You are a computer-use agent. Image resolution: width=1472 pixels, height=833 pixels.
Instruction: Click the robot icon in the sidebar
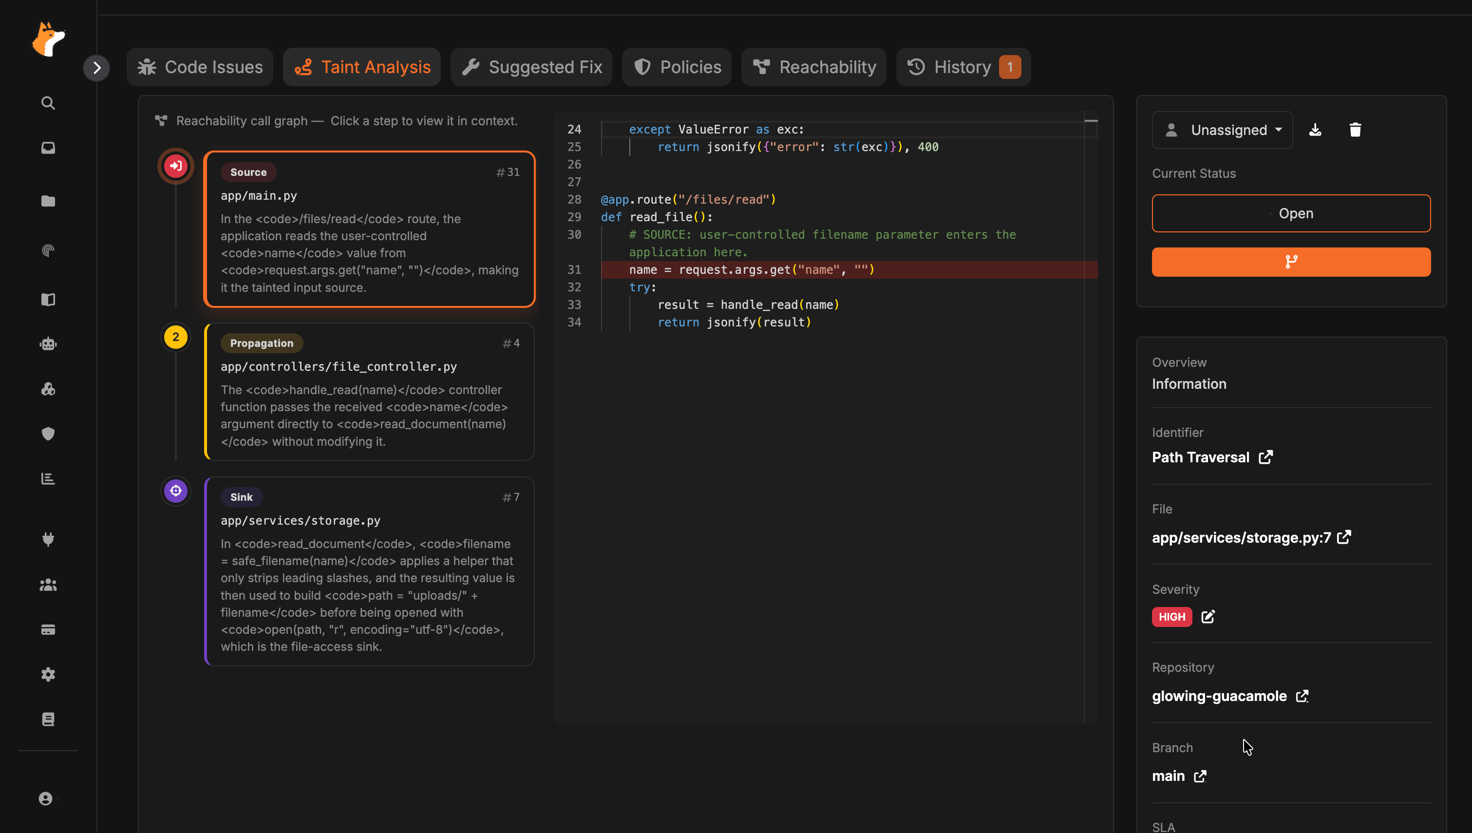coord(48,344)
